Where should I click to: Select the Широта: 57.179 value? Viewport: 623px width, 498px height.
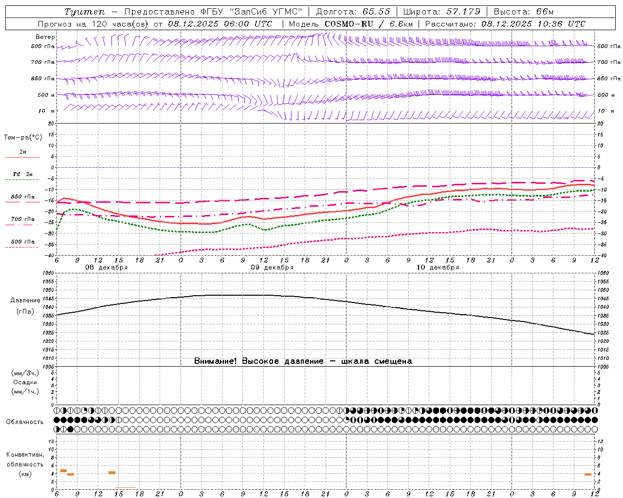441,12
